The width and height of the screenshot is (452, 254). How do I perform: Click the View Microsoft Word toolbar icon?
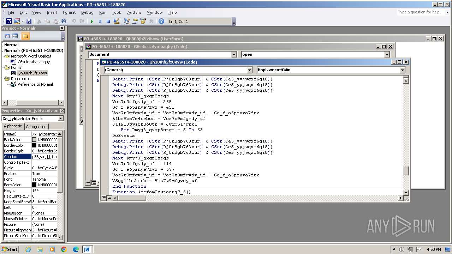pyautogui.click(x=9, y=22)
